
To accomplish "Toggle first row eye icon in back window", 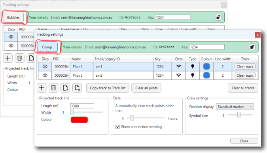I will point(11,37).
